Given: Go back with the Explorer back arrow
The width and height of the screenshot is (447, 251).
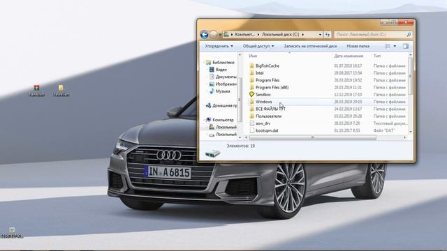Looking at the screenshot, I should point(204,35).
